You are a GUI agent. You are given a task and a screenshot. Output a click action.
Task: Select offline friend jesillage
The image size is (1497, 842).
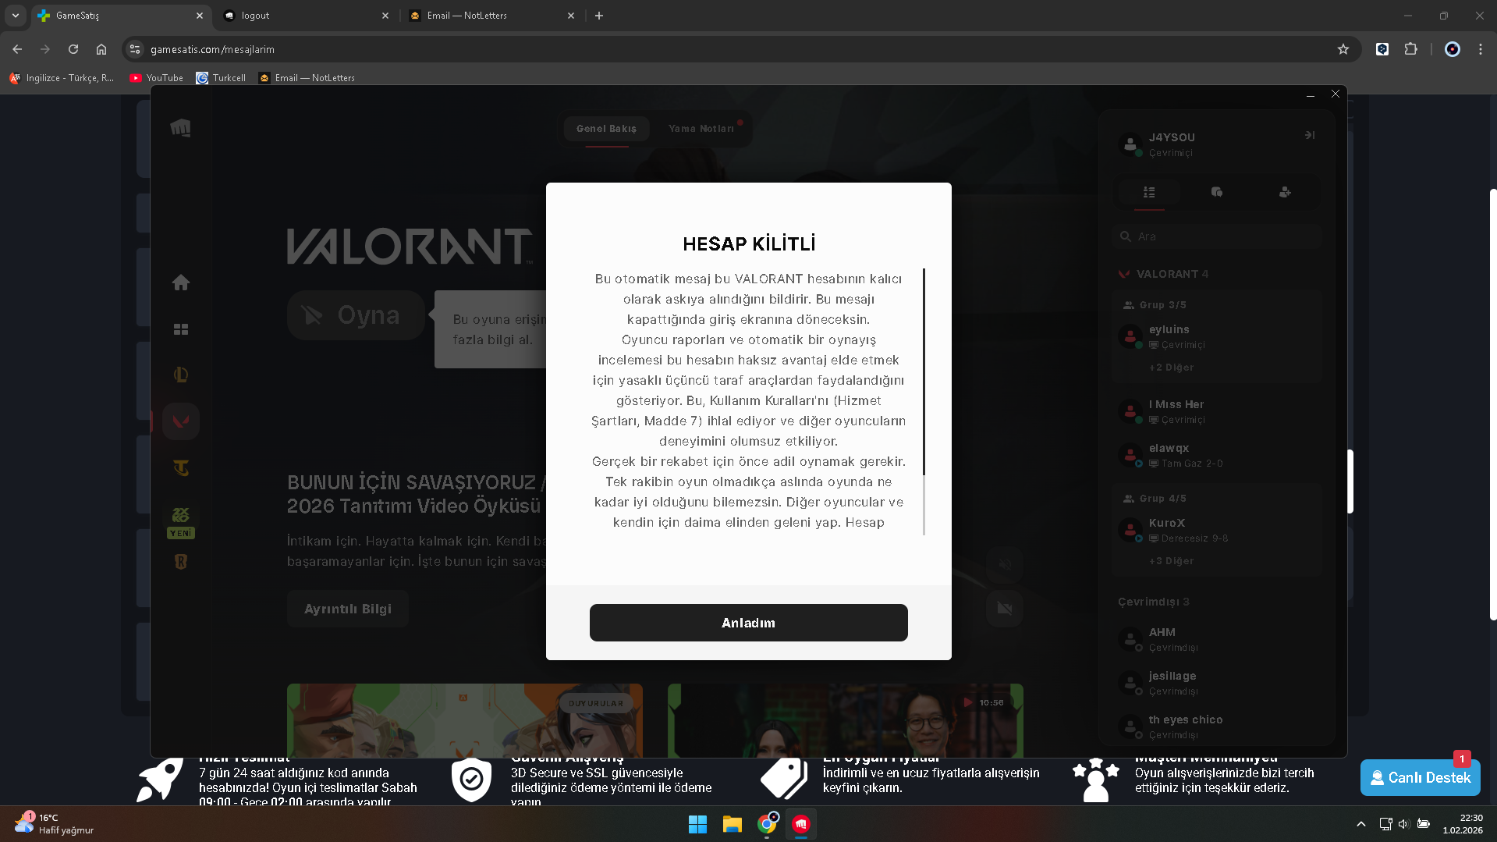pos(1217,683)
